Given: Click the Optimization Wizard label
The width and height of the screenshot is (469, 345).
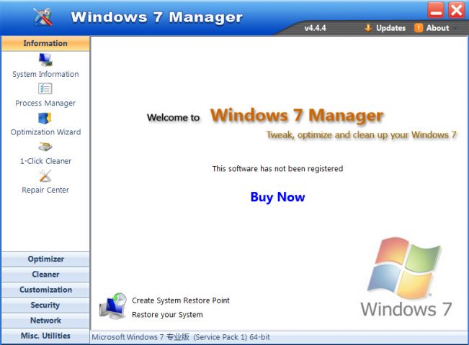Looking at the screenshot, I should (x=45, y=132).
